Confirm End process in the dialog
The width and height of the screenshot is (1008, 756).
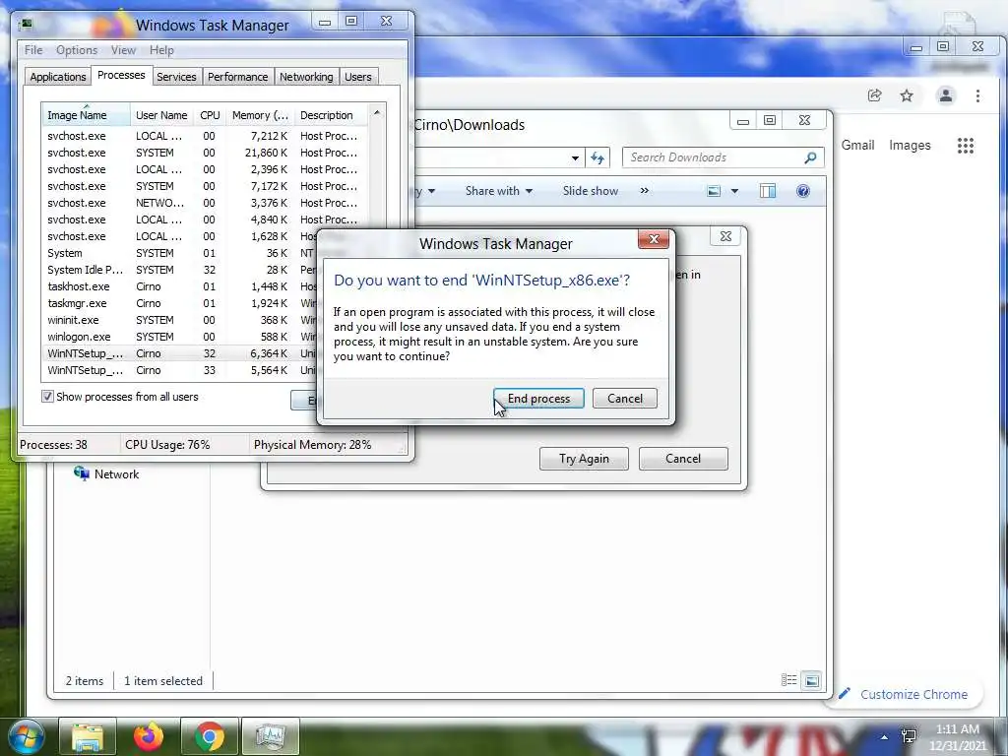[538, 399]
